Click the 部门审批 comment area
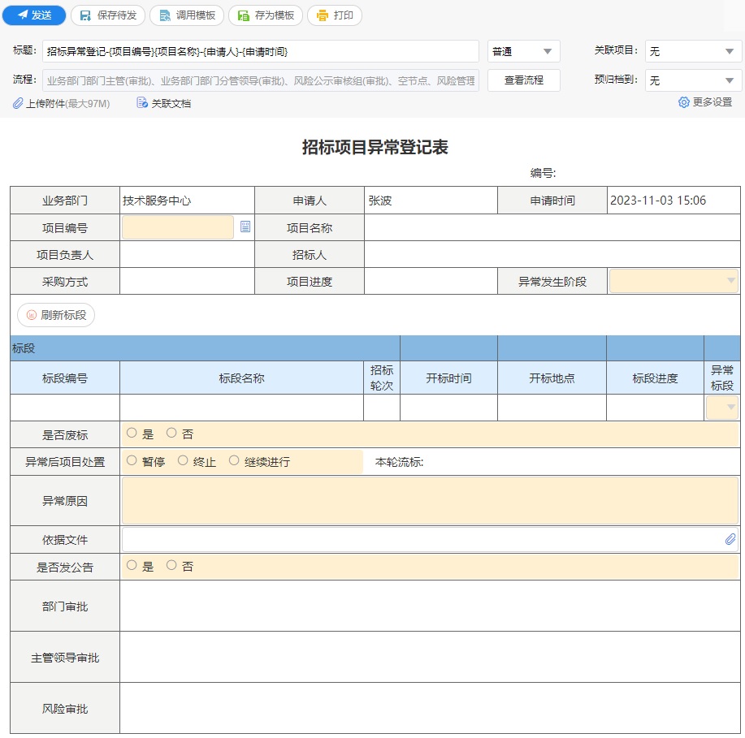Image resolution: width=745 pixels, height=738 pixels. pos(430,606)
